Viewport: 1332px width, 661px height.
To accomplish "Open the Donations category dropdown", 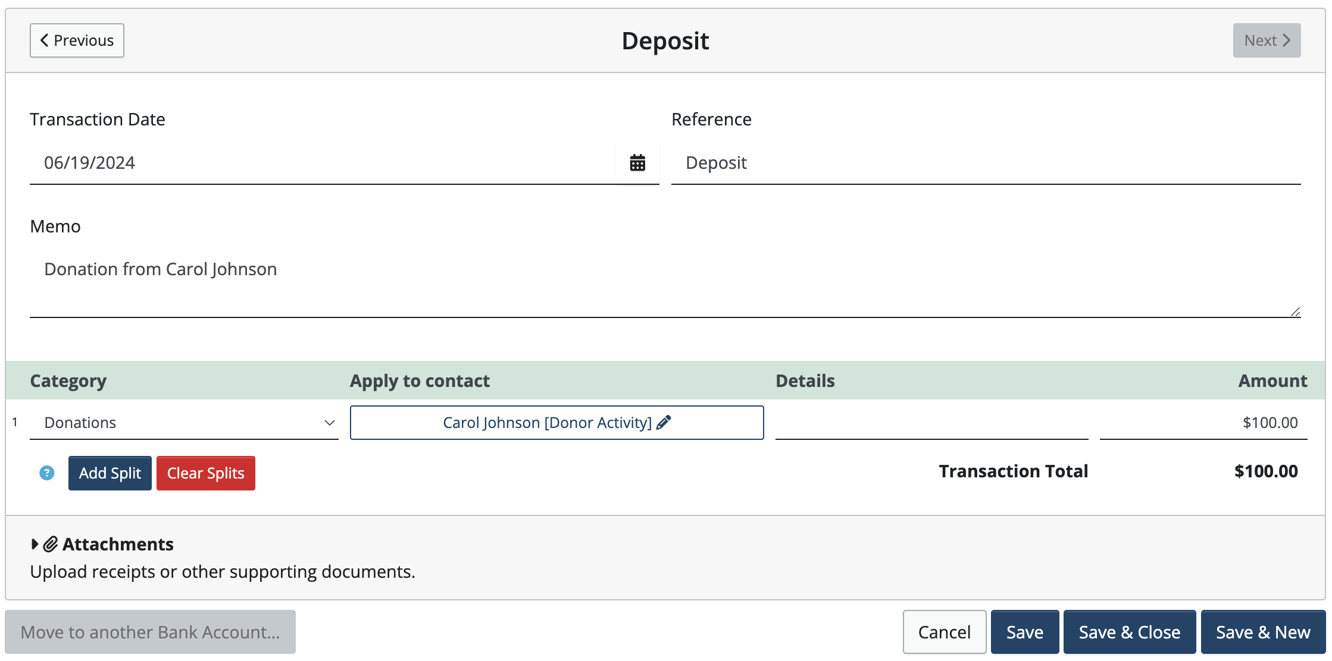I will pyautogui.click(x=184, y=423).
